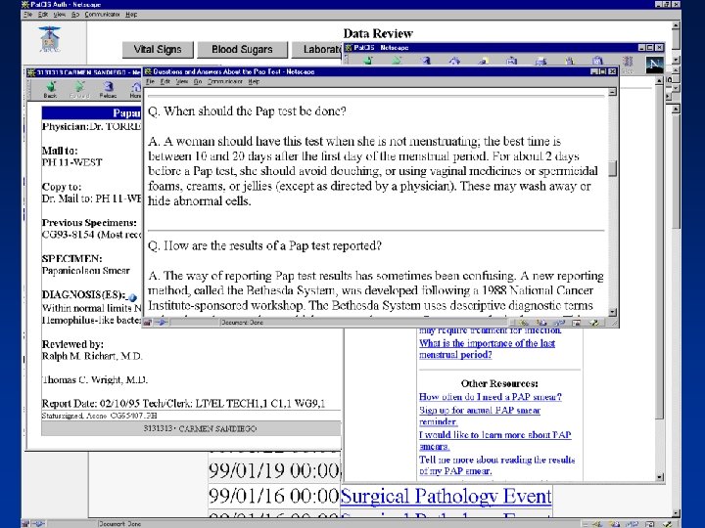This screenshot has width=705, height=528.
Task: Open Edit menu in the Pap Test window
Action: click(165, 81)
